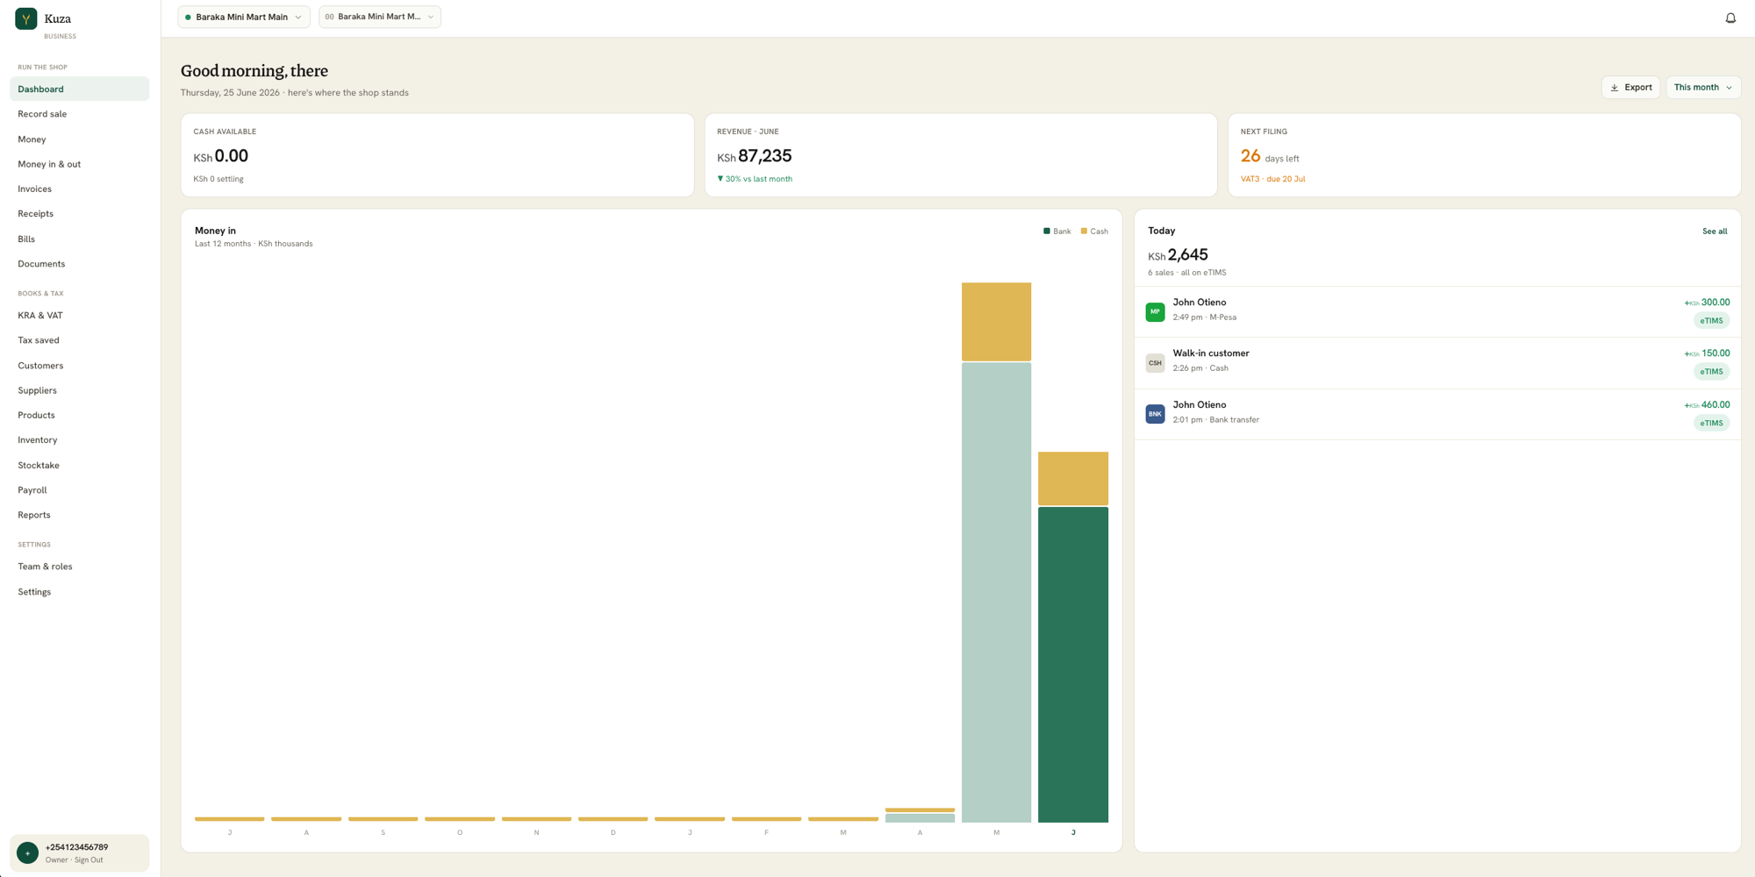
Task: Go to KRA & VAT
Action: pos(79,316)
